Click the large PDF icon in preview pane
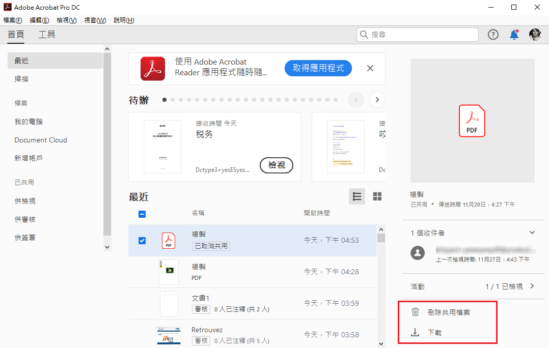Viewport: 549px width, 348px height. (472, 121)
